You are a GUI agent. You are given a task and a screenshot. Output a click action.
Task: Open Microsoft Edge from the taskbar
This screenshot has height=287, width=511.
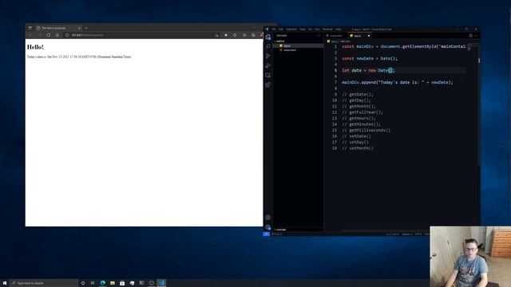(x=103, y=283)
